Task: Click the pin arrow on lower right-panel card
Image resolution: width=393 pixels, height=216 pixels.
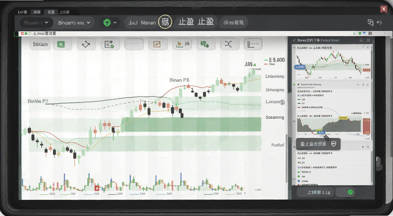Action: tap(363, 147)
